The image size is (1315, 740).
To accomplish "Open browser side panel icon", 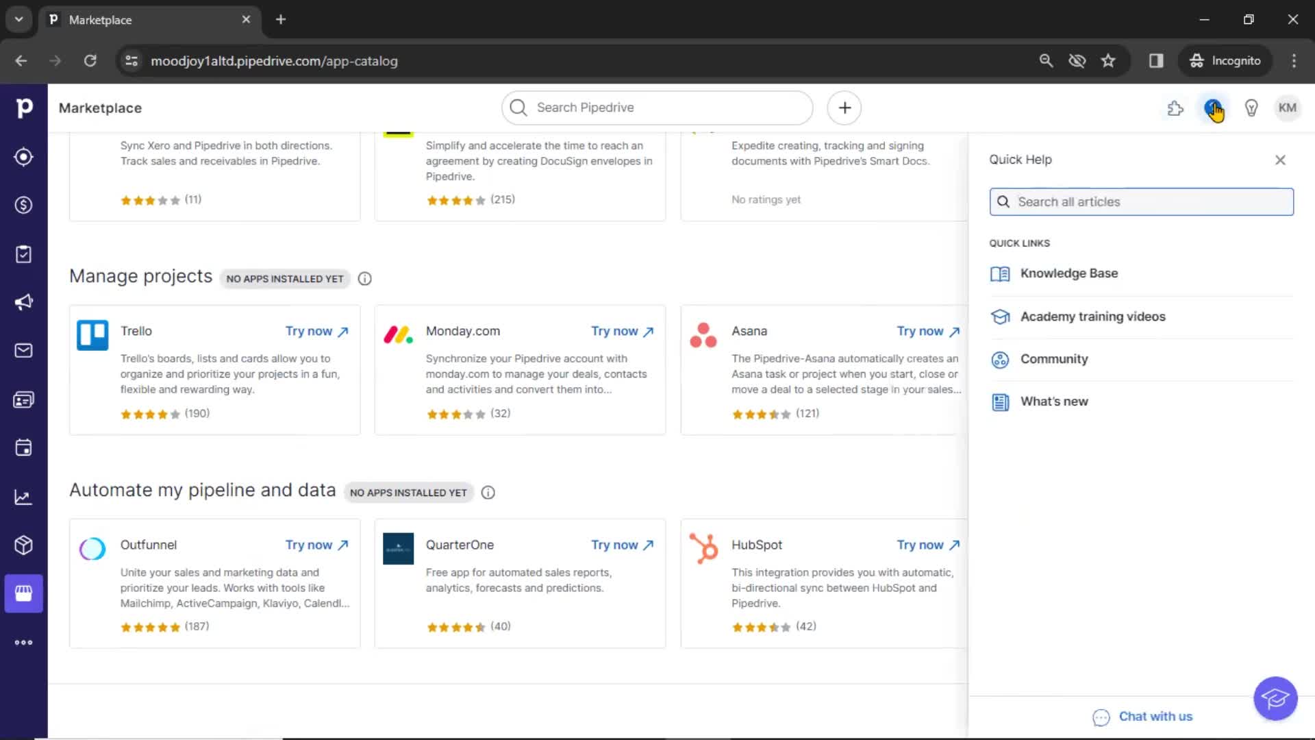I will [1156, 61].
